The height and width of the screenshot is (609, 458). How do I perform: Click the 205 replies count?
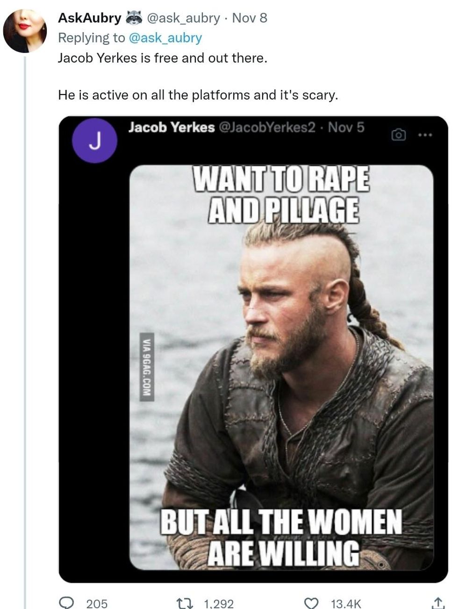tap(97, 603)
